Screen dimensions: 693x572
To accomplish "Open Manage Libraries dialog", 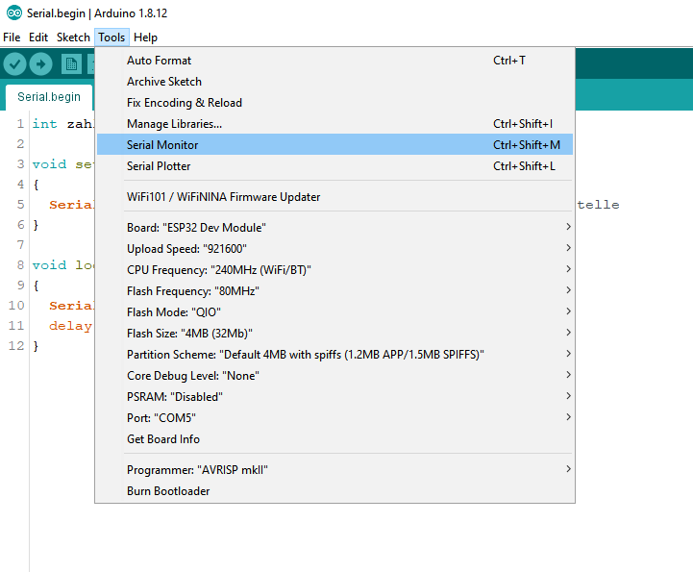I will (174, 124).
